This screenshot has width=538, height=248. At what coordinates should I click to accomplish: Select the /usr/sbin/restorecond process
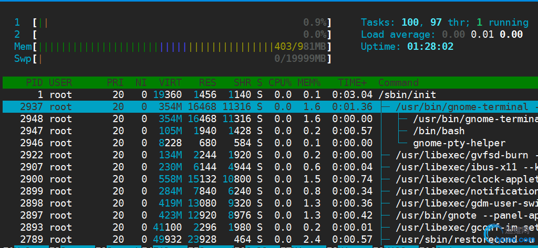pos(271,240)
